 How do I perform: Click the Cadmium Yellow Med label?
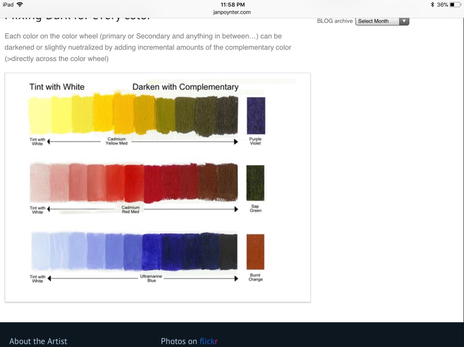pos(117,141)
